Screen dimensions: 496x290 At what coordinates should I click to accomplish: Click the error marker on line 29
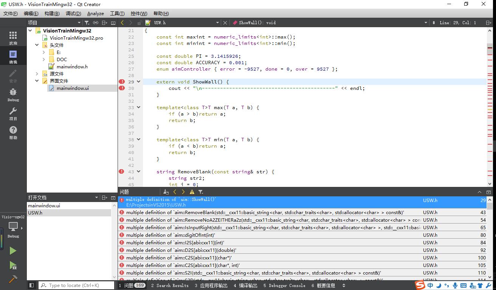[122, 82]
